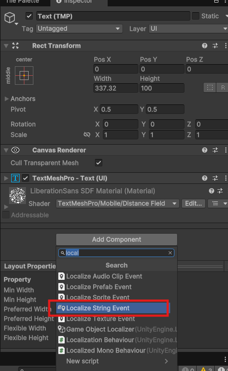Click the Pos Y field
Image resolution: width=228 pixels, height=371 pixels.
coord(162,69)
